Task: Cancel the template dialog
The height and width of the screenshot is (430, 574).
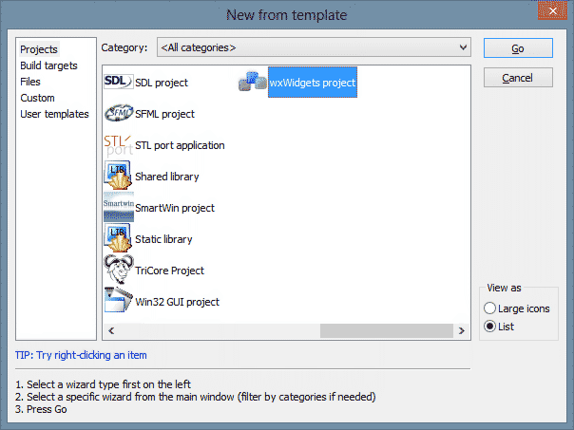Action: pos(517,77)
